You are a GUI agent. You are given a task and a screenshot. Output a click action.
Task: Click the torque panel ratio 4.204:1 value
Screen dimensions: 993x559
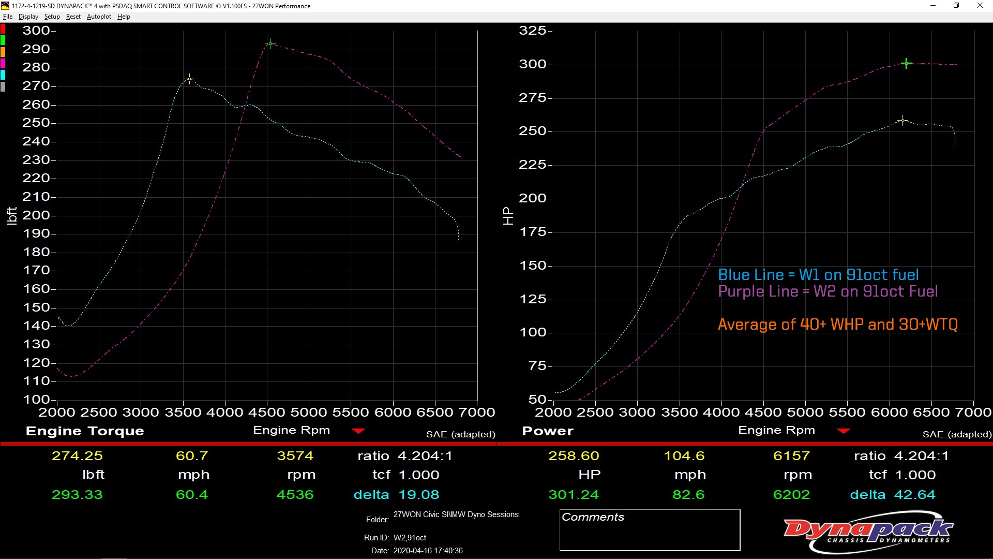(x=425, y=456)
